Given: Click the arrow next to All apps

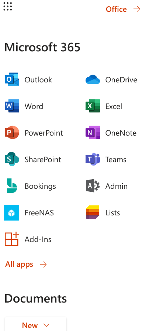Looking at the screenshot, I should click(43, 265).
